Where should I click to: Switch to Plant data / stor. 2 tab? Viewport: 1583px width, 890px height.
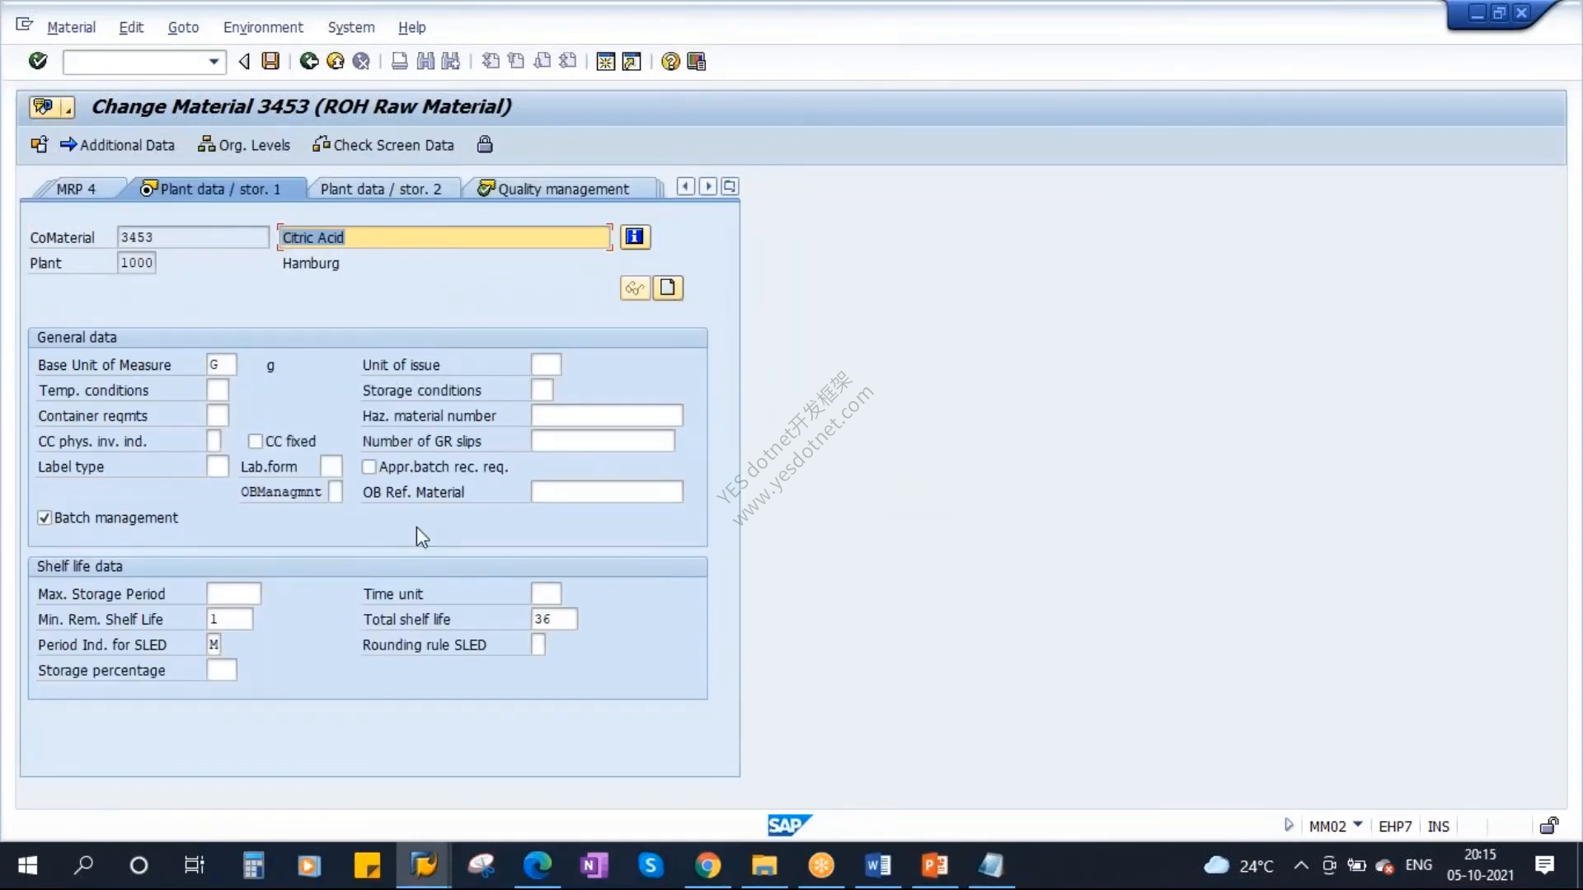(381, 189)
